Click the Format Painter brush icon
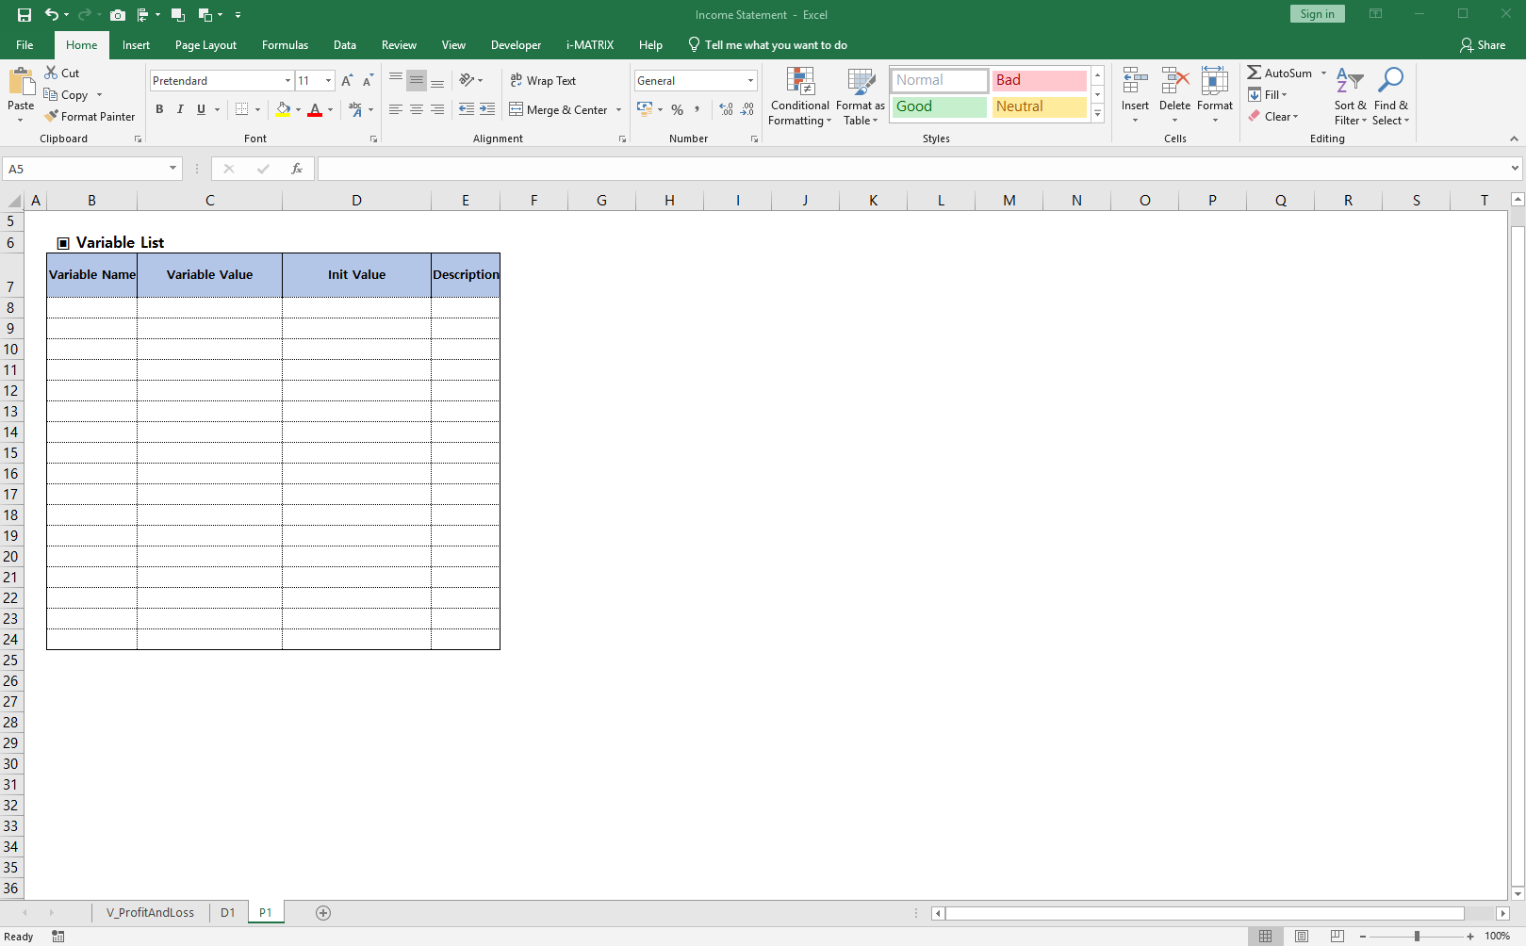 [x=52, y=116]
